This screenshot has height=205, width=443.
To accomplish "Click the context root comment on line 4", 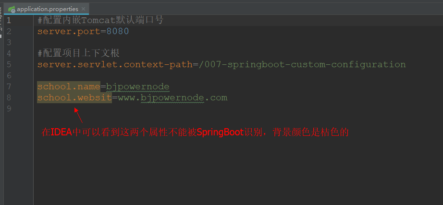I will click(78, 53).
